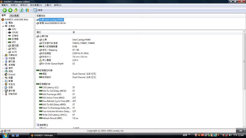Open the 報告 (Report) toolbar button

[x=38, y=10]
